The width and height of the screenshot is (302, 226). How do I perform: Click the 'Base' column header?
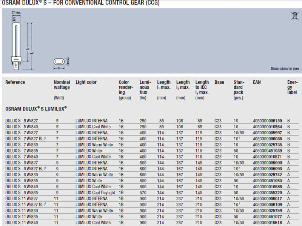pos(219,82)
